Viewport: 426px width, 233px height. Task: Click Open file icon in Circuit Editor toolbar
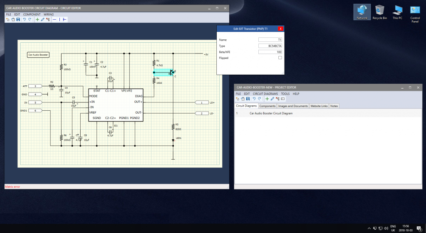coord(13,19)
